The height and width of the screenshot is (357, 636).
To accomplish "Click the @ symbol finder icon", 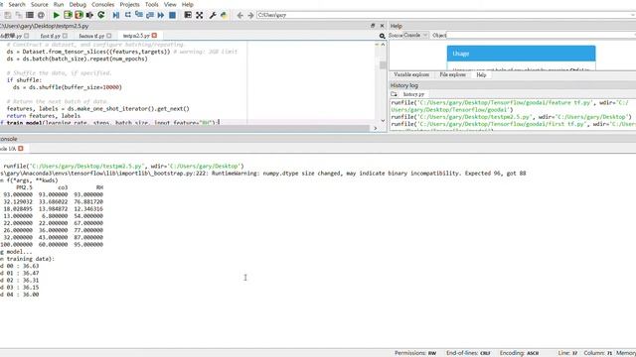I will 41,15.
